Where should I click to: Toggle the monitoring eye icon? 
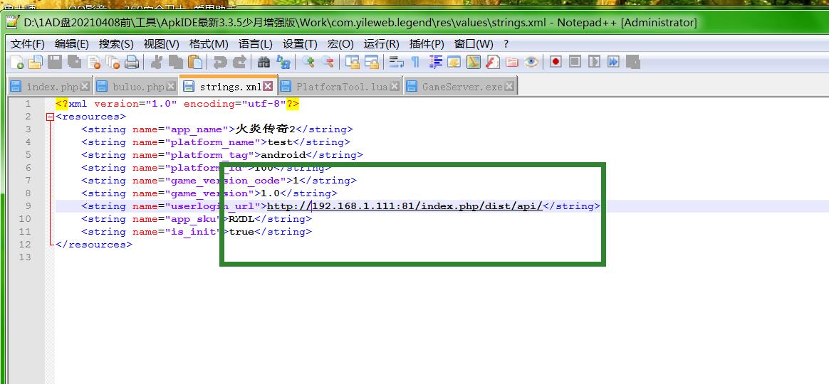point(531,63)
